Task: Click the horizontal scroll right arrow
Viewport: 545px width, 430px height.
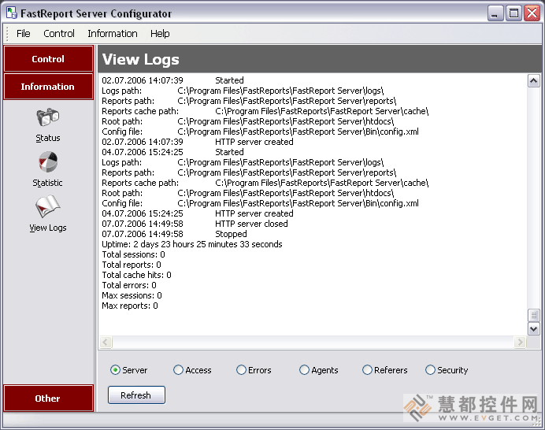Action: (x=520, y=342)
